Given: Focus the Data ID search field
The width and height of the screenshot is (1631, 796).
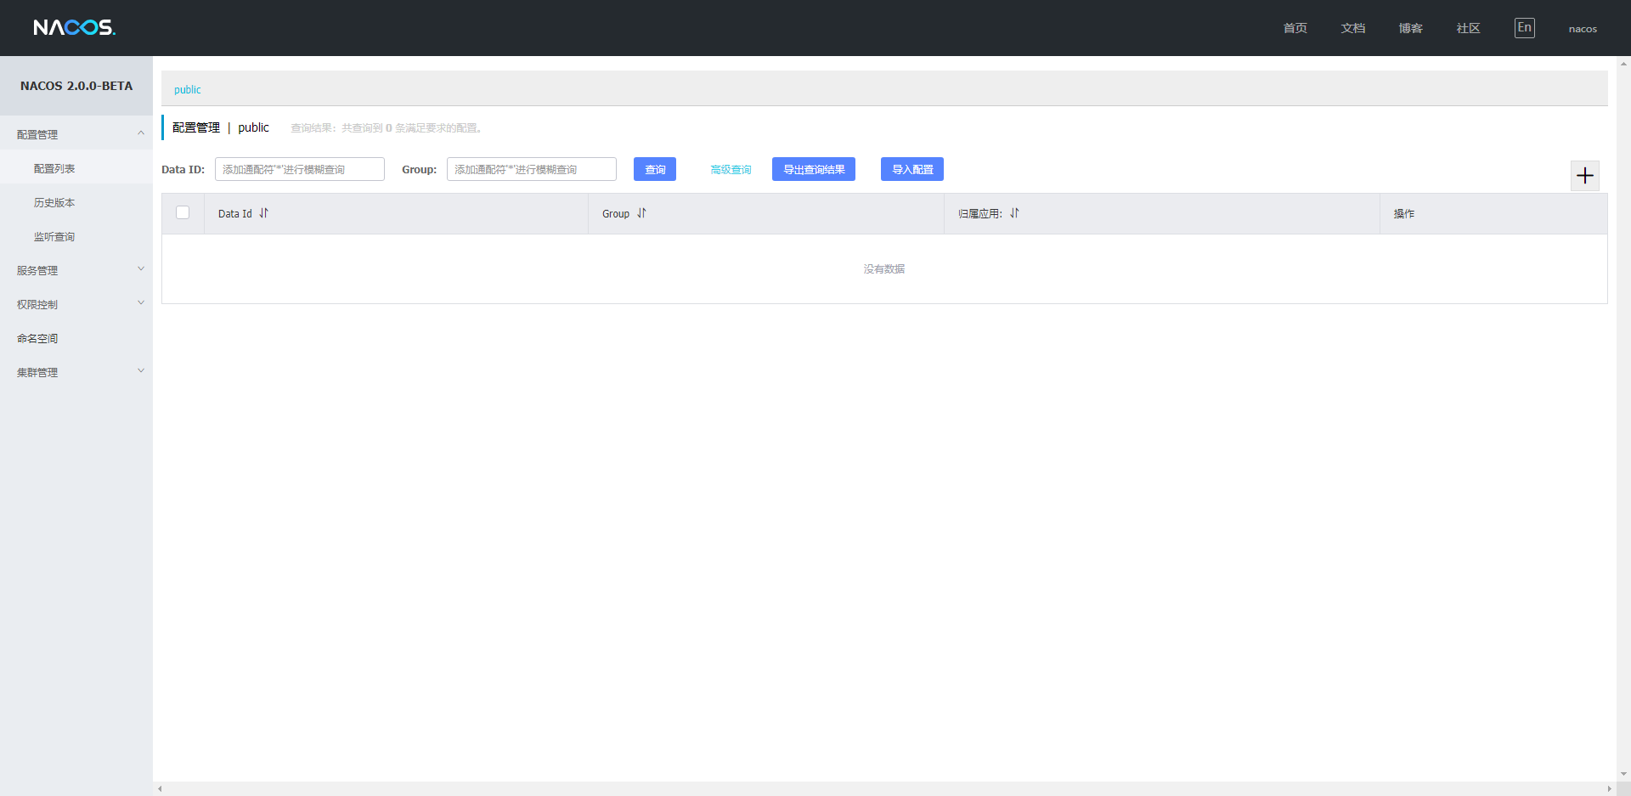Looking at the screenshot, I should (x=300, y=169).
